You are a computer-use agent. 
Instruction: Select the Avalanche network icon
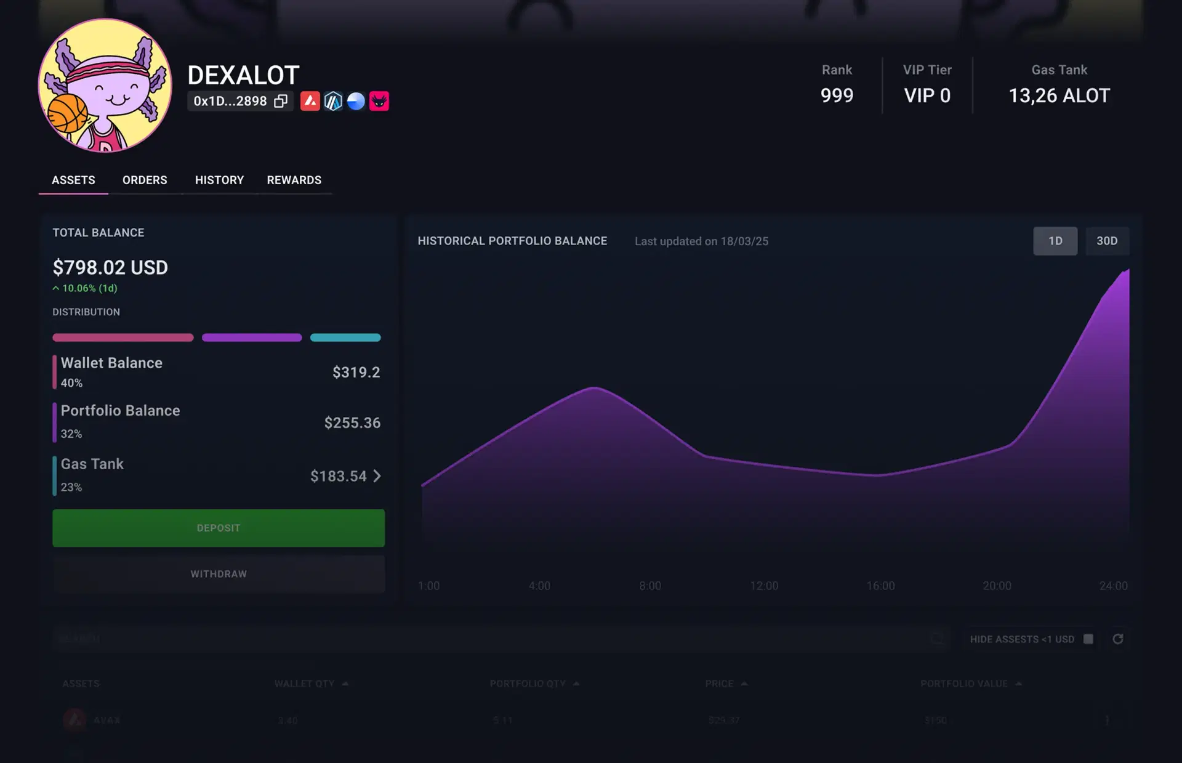pos(311,101)
